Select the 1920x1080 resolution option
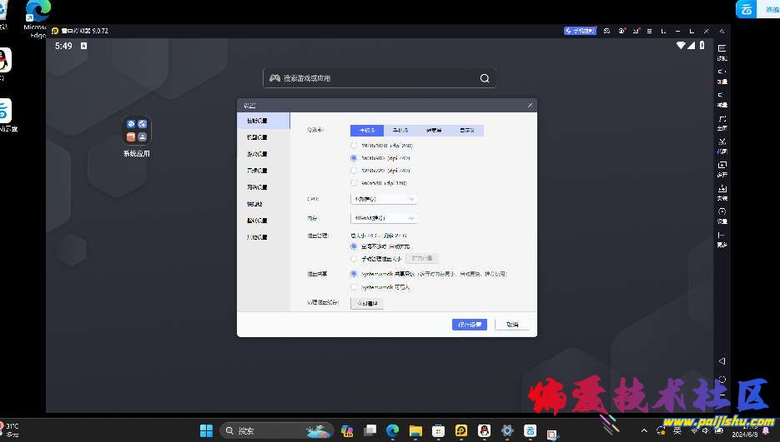Viewport: 780px width, 442px height. [354, 146]
